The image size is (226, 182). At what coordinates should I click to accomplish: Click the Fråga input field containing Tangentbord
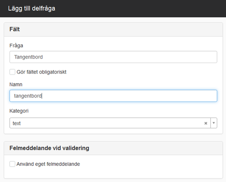[x=113, y=57]
